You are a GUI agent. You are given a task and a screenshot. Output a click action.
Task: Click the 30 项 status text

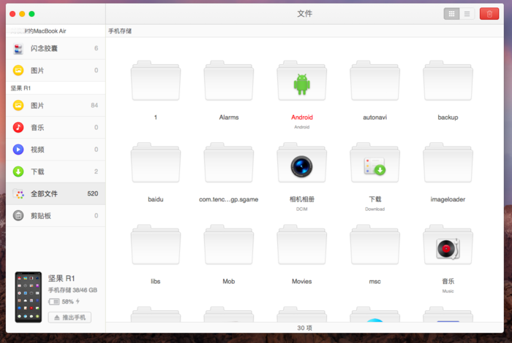click(304, 328)
